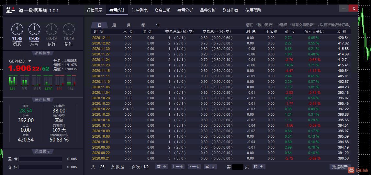Click the 余额 column header
The height and width of the screenshot is (175, 371).
point(342,31)
